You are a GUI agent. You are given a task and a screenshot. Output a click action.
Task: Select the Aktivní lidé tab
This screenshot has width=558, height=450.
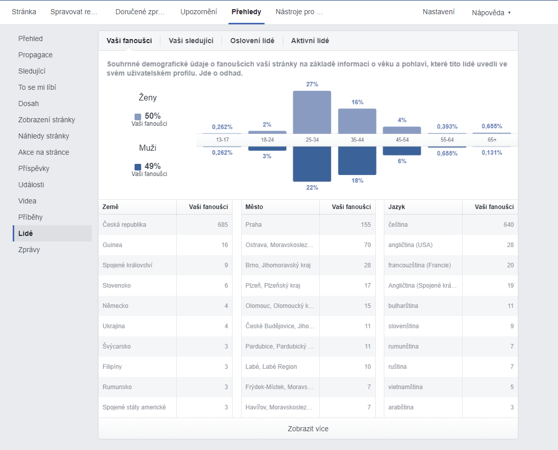click(310, 41)
